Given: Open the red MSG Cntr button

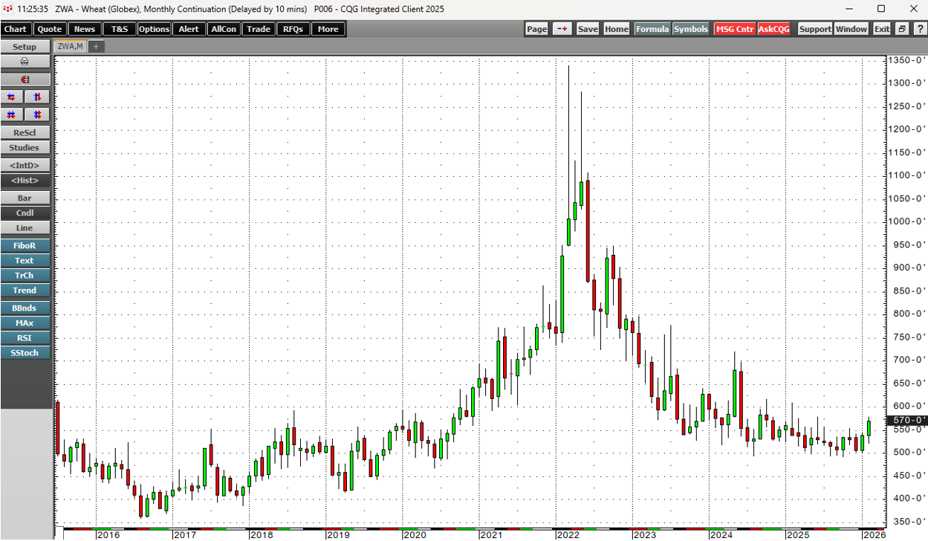Looking at the screenshot, I should click(x=734, y=29).
